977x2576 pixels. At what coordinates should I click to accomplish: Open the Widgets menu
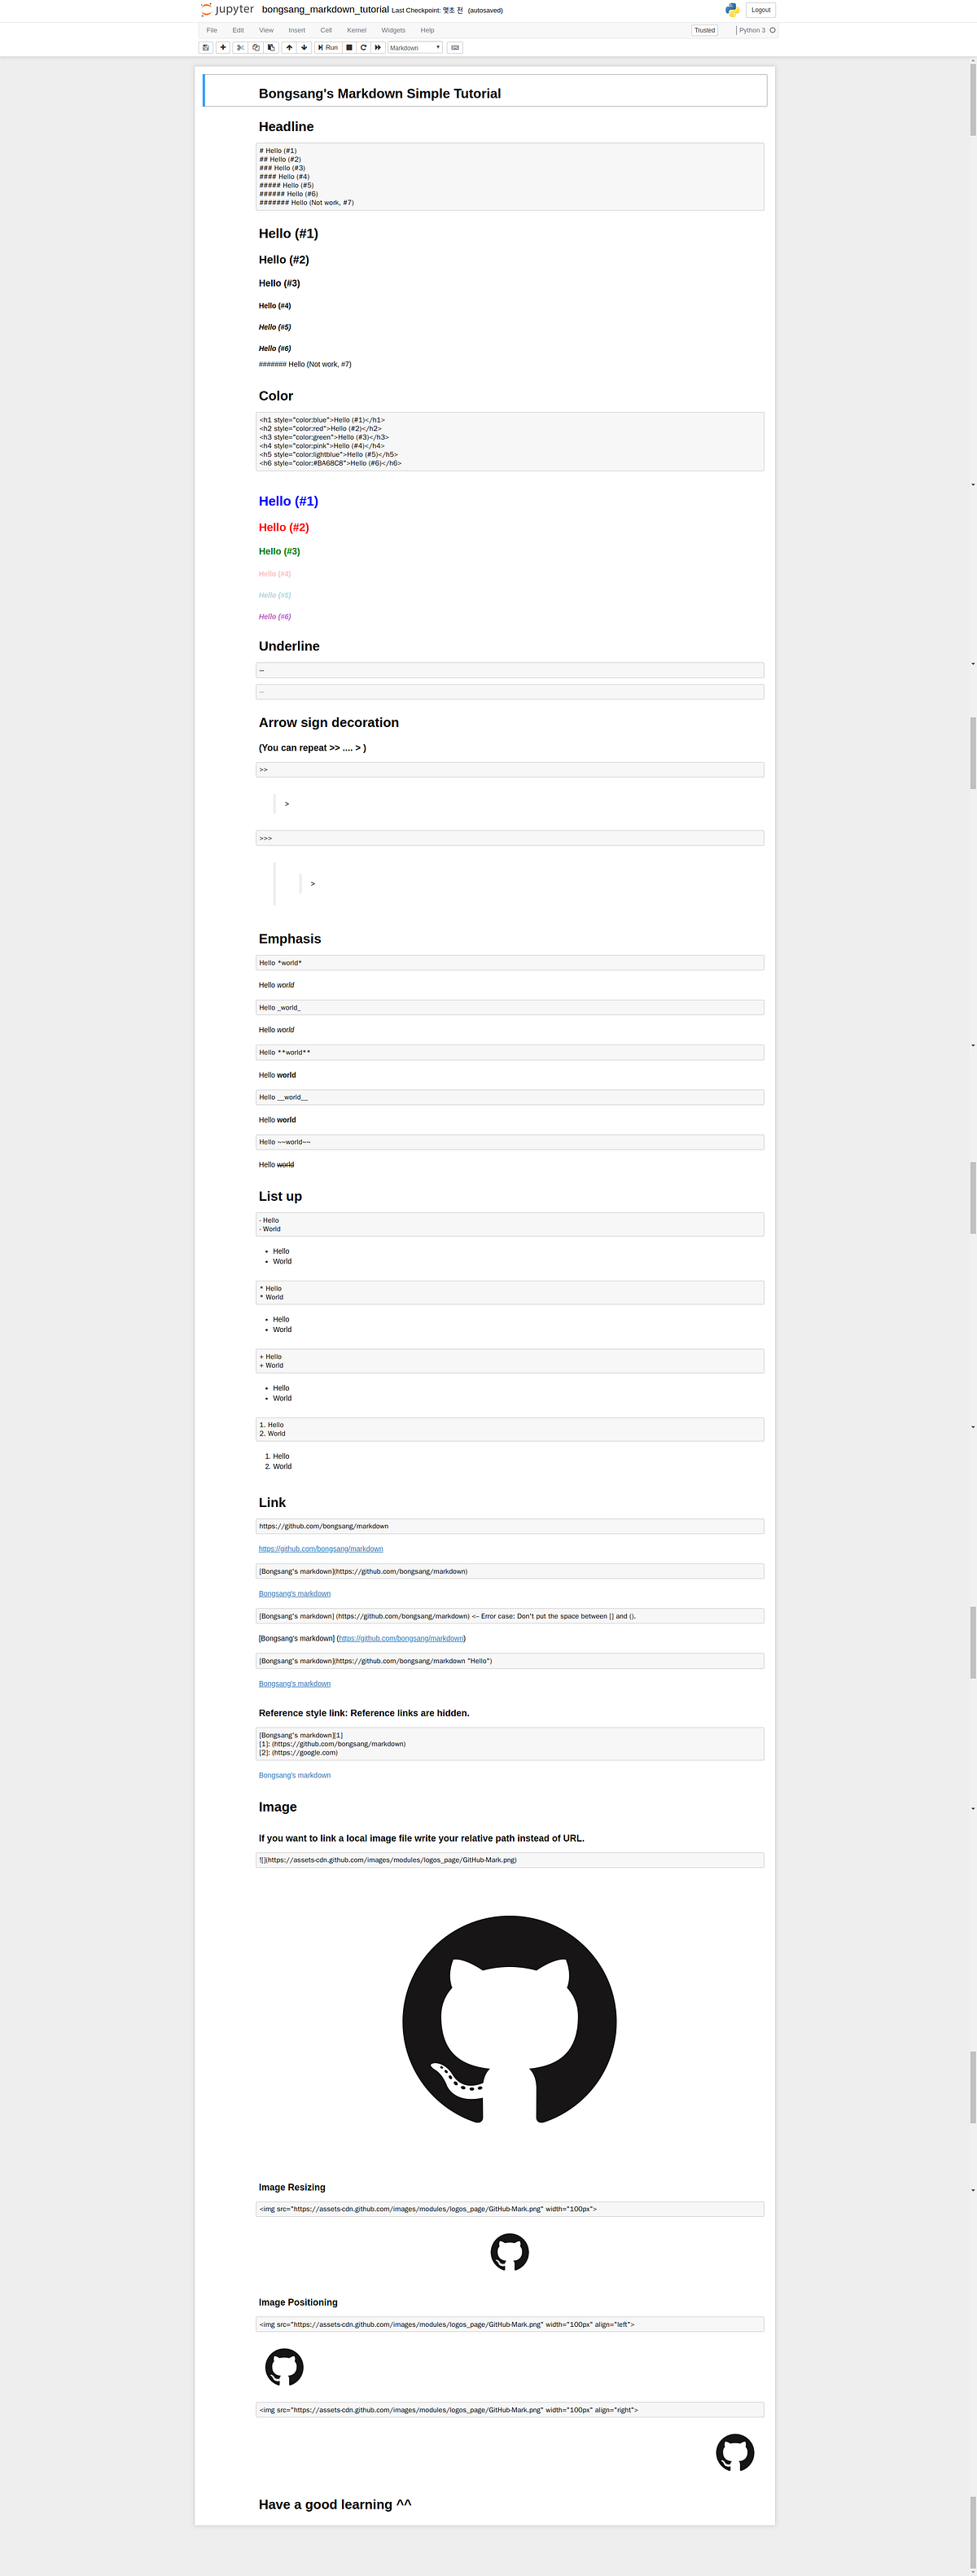tap(393, 30)
